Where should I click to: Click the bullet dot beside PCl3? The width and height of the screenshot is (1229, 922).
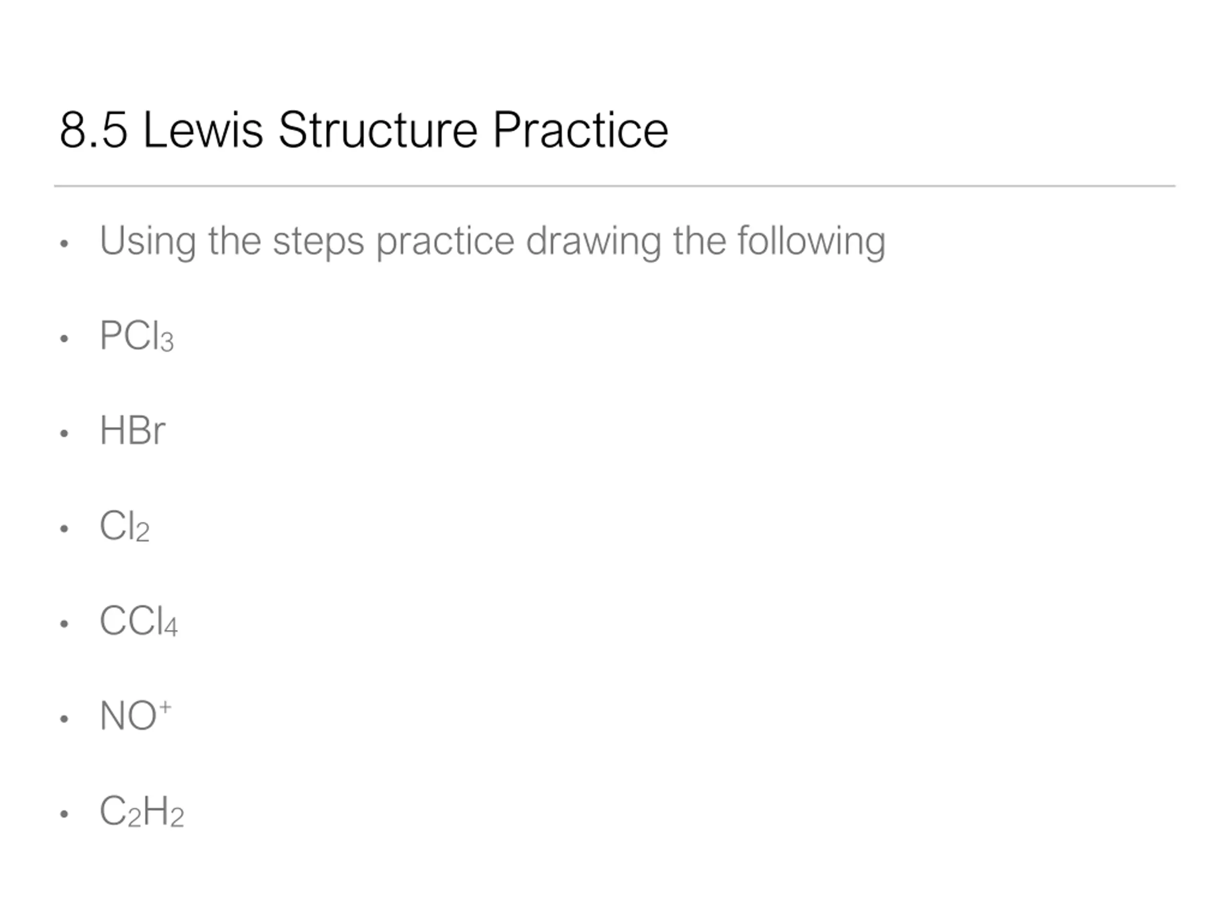(64, 338)
